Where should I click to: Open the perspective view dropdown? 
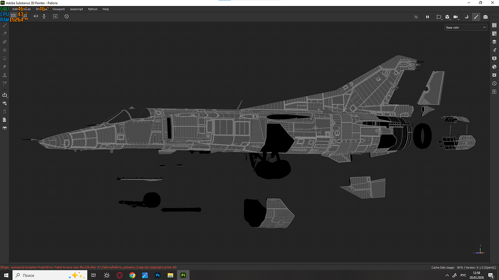click(439, 17)
